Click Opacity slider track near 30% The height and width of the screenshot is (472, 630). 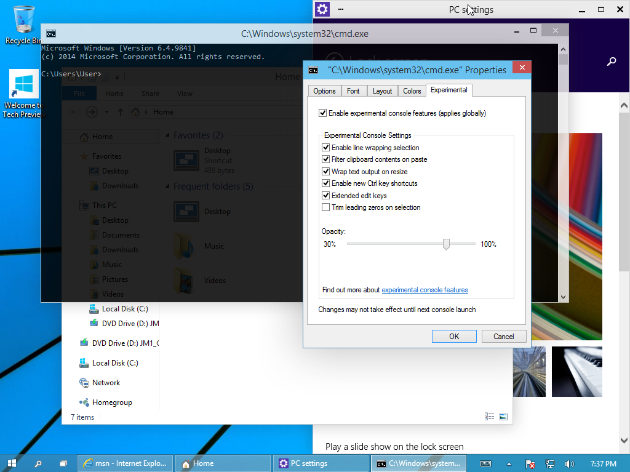350,244
